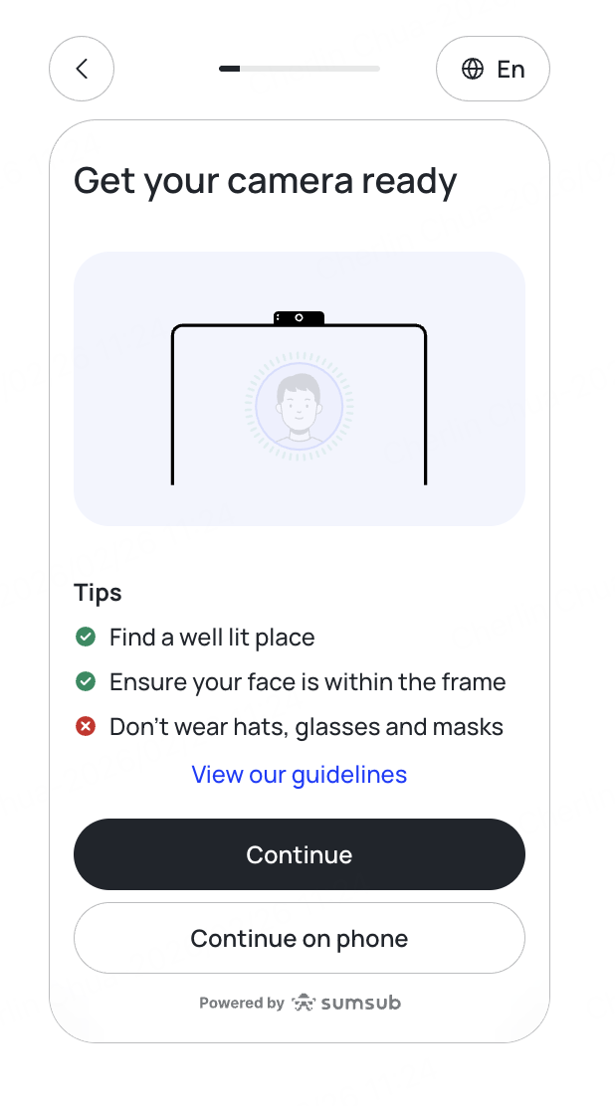
Task: Click the "Ensure your face is within the frame" text
Action: coord(307,682)
